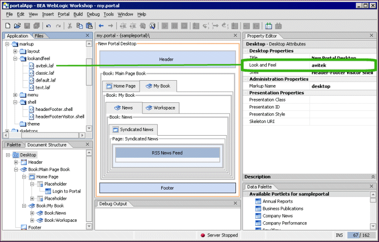Click Business Publications portlet in Data Palette
The height and width of the screenshot is (242, 379).
[x=283, y=209]
